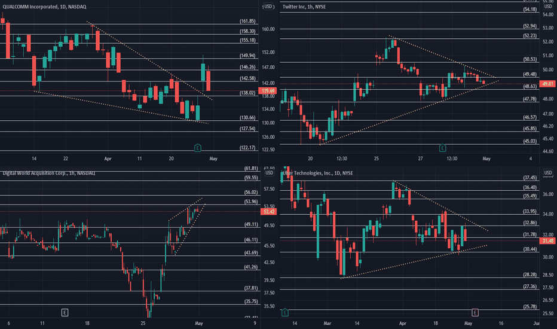Select the (46.57) level label
This screenshot has height=329, width=557.
tap(530, 117)
